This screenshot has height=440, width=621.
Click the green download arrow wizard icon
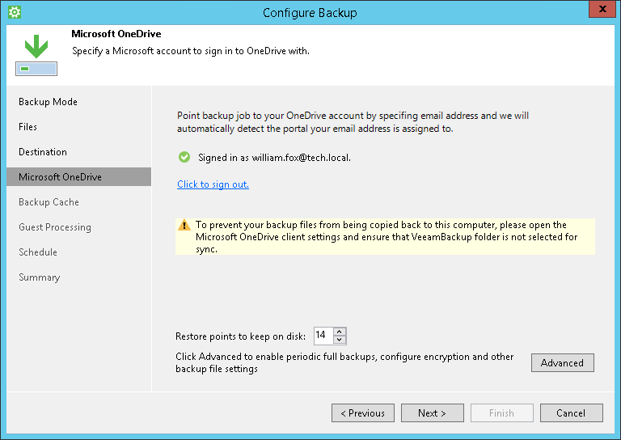36,55
